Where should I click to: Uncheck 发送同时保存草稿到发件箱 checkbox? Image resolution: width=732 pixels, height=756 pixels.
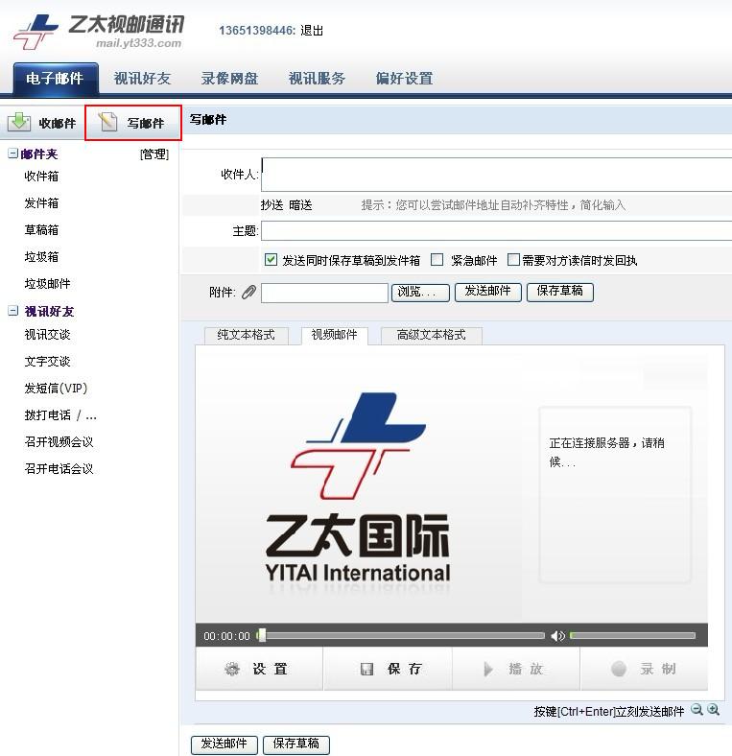pyautogui.click(x=271, y=260)
